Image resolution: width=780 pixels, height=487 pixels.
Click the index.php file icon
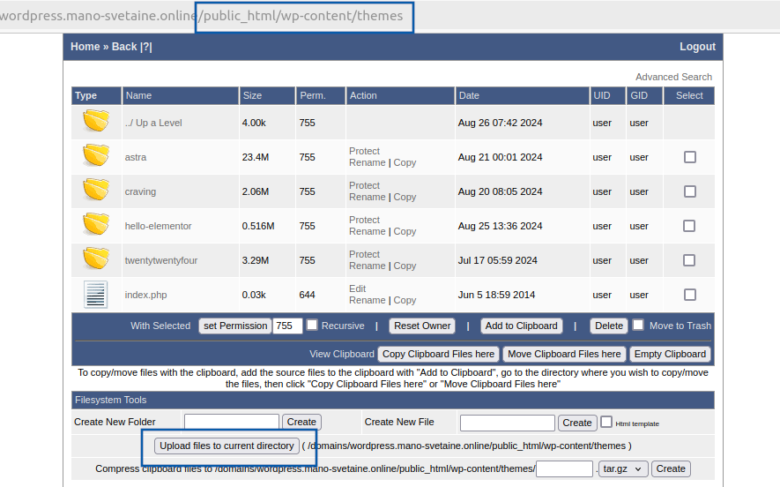95,295
